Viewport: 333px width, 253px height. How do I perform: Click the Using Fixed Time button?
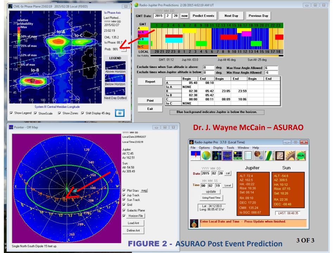[x=211, y=198]
